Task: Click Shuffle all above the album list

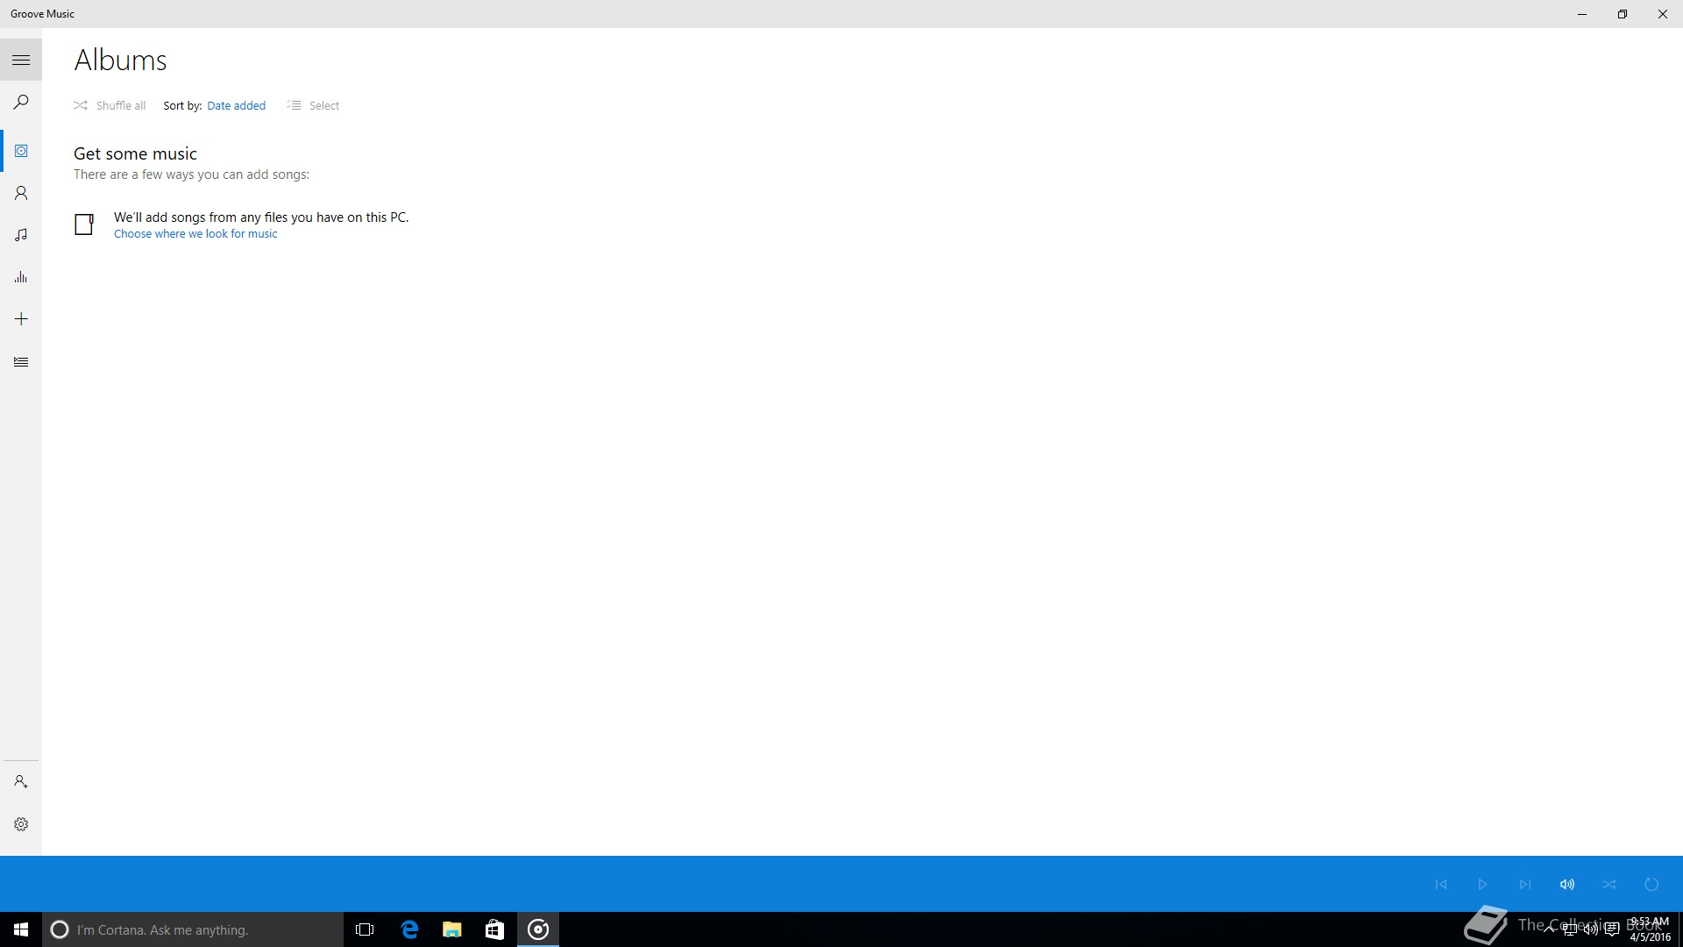Action: 110,105
